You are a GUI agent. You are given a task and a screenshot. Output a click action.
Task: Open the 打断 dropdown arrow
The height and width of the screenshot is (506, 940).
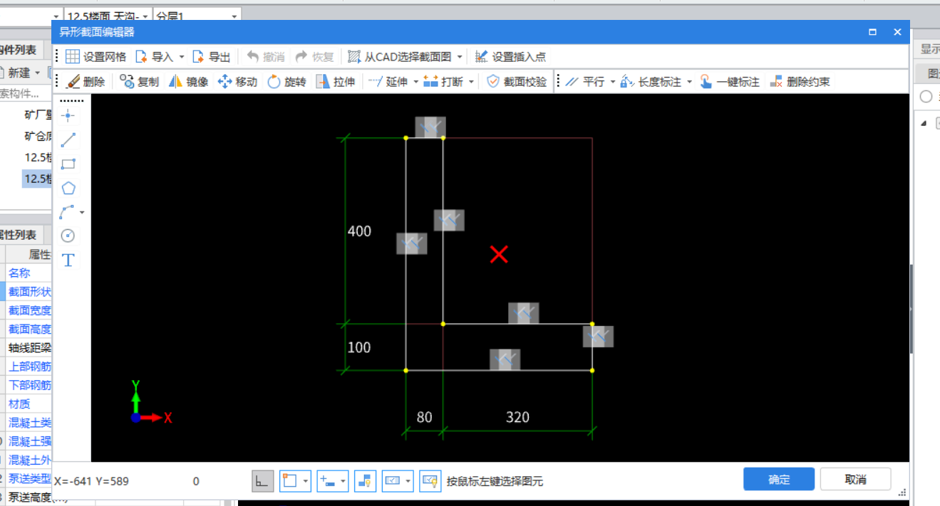point(471,82)
